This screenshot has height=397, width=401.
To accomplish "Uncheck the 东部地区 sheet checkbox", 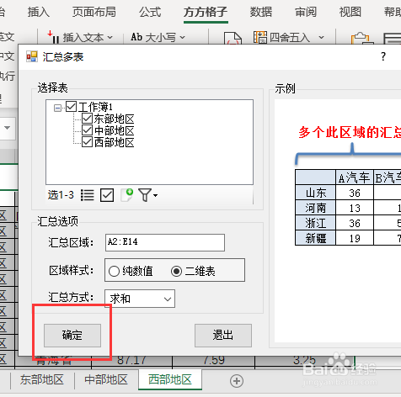I will coord(87,119).
